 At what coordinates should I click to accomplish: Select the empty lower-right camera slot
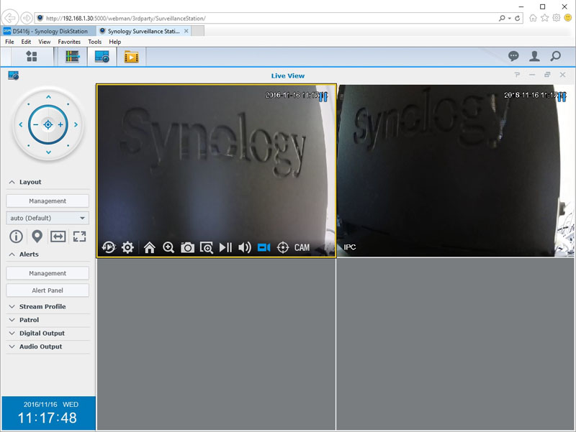(x=455, y=344)
